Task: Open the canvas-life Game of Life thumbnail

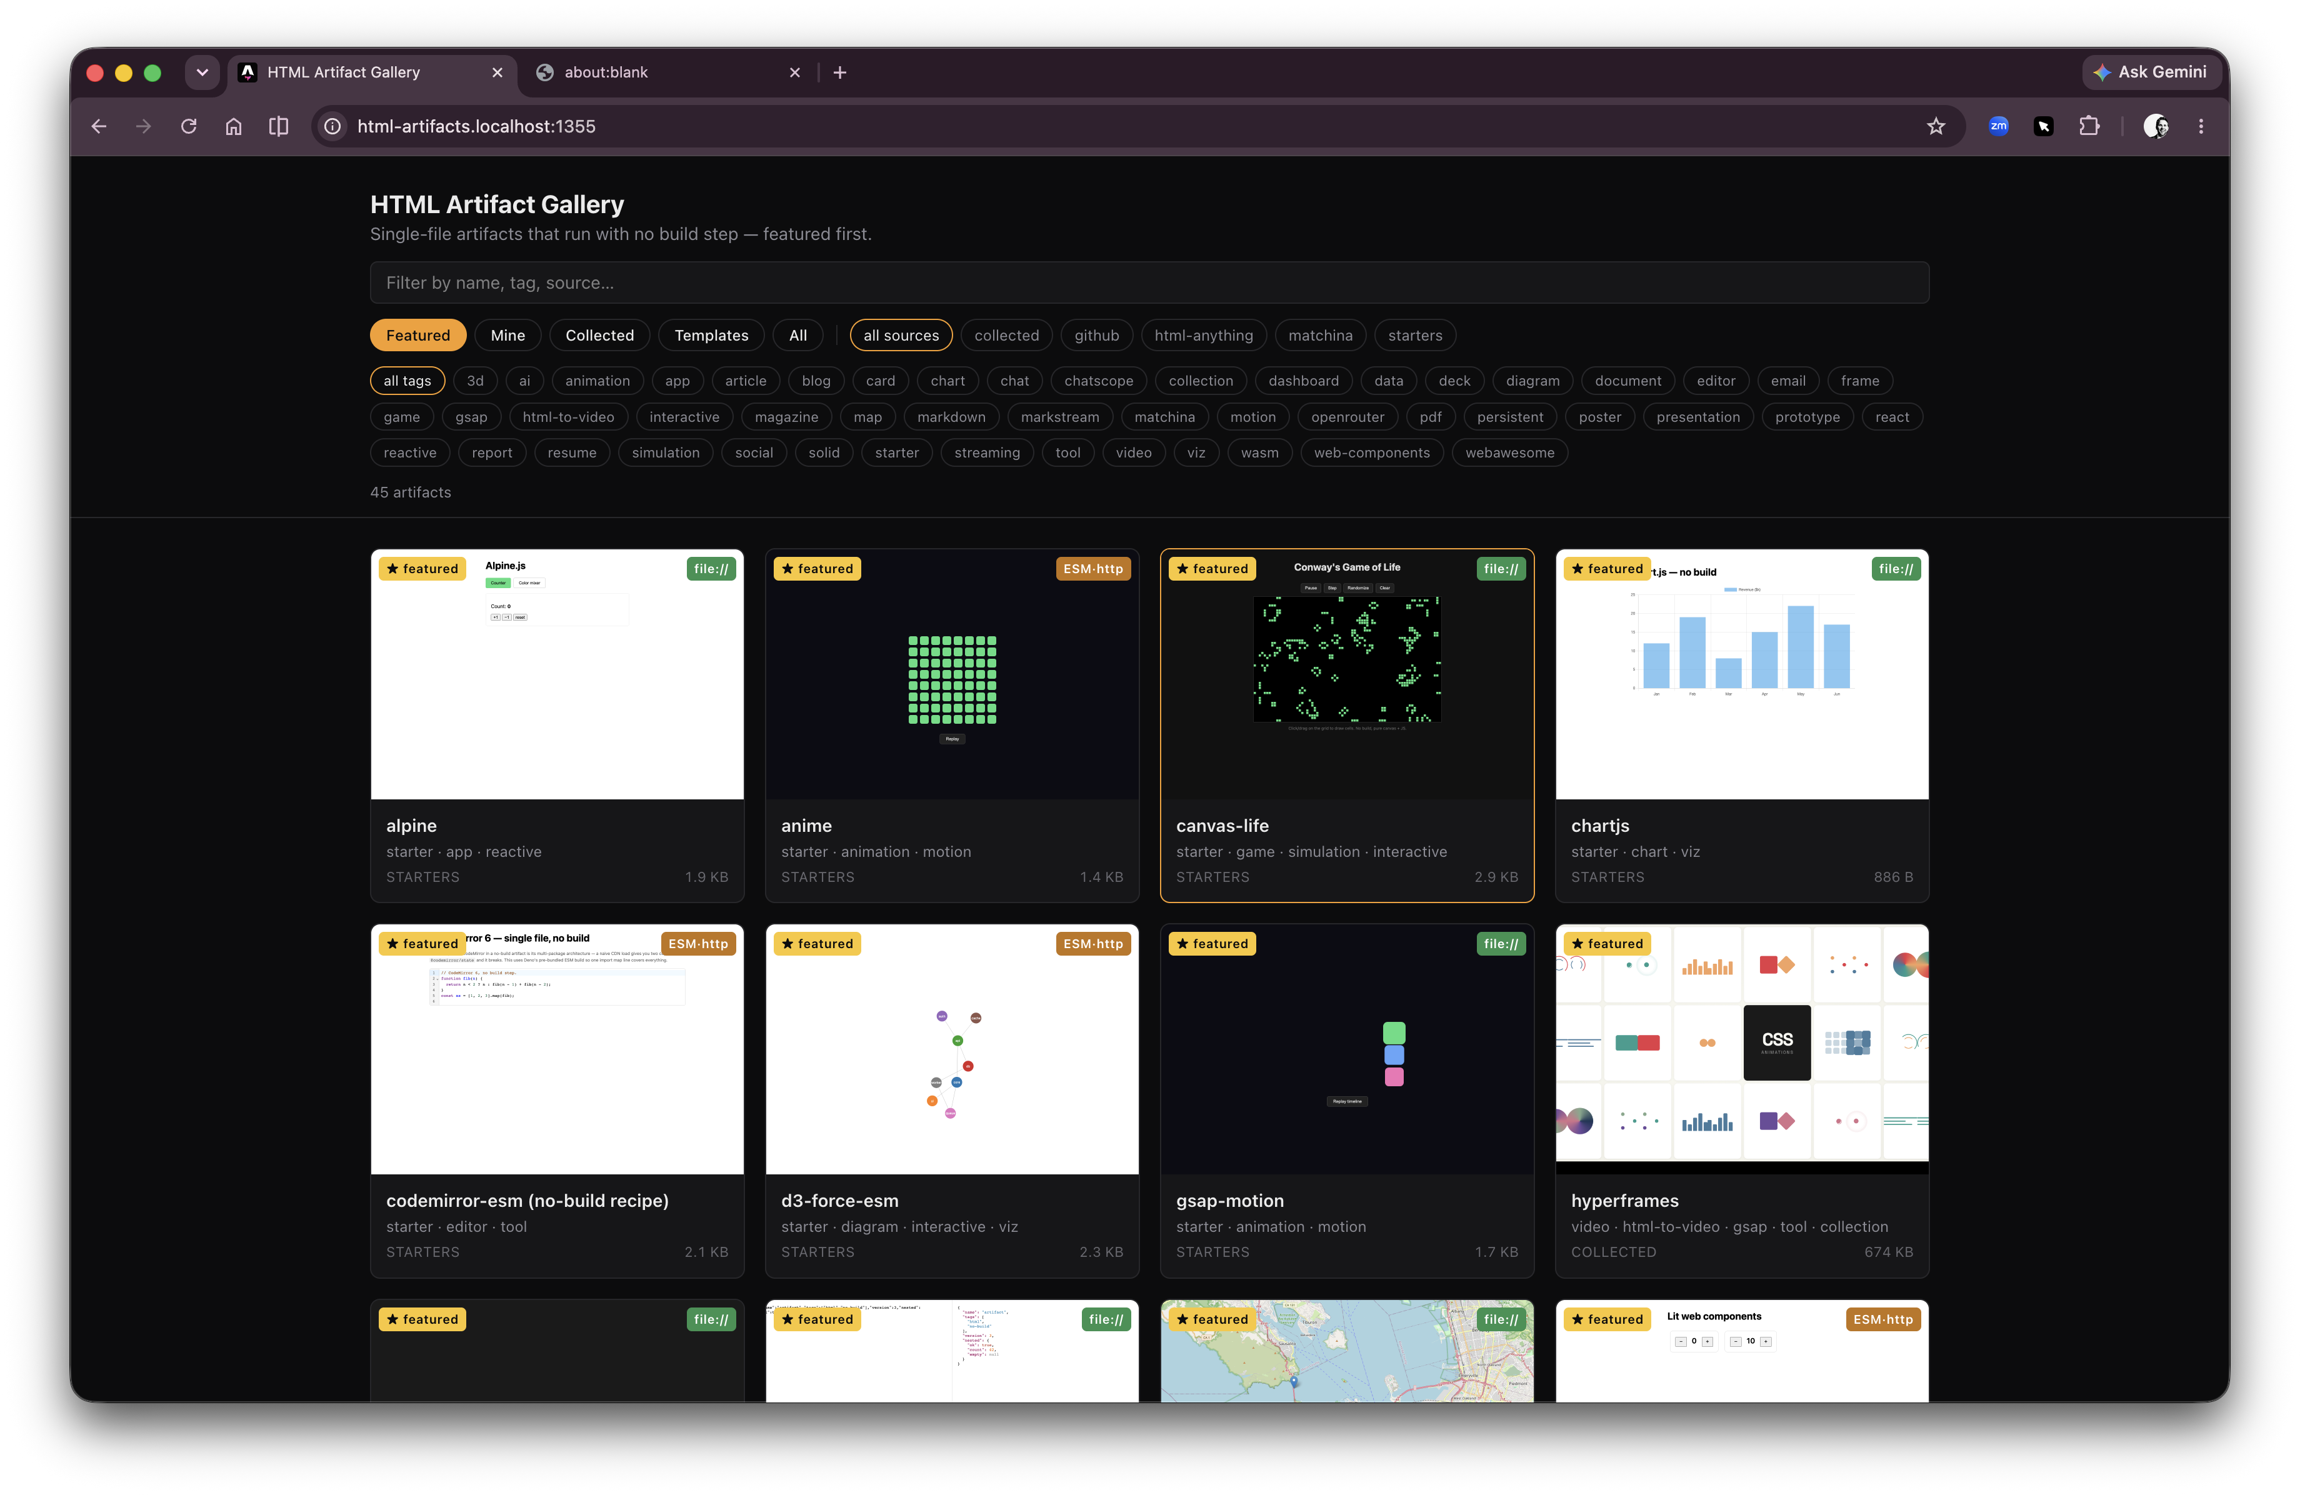Action: (1346, 674)
